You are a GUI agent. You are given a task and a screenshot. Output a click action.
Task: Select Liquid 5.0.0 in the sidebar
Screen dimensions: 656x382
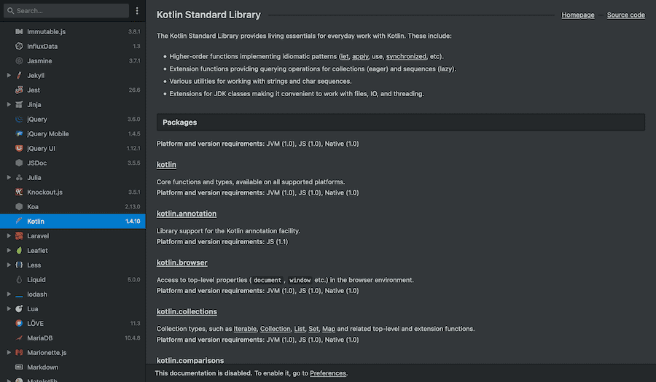73,280
